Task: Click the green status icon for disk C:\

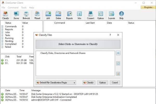Action: [x=2, y=60]
